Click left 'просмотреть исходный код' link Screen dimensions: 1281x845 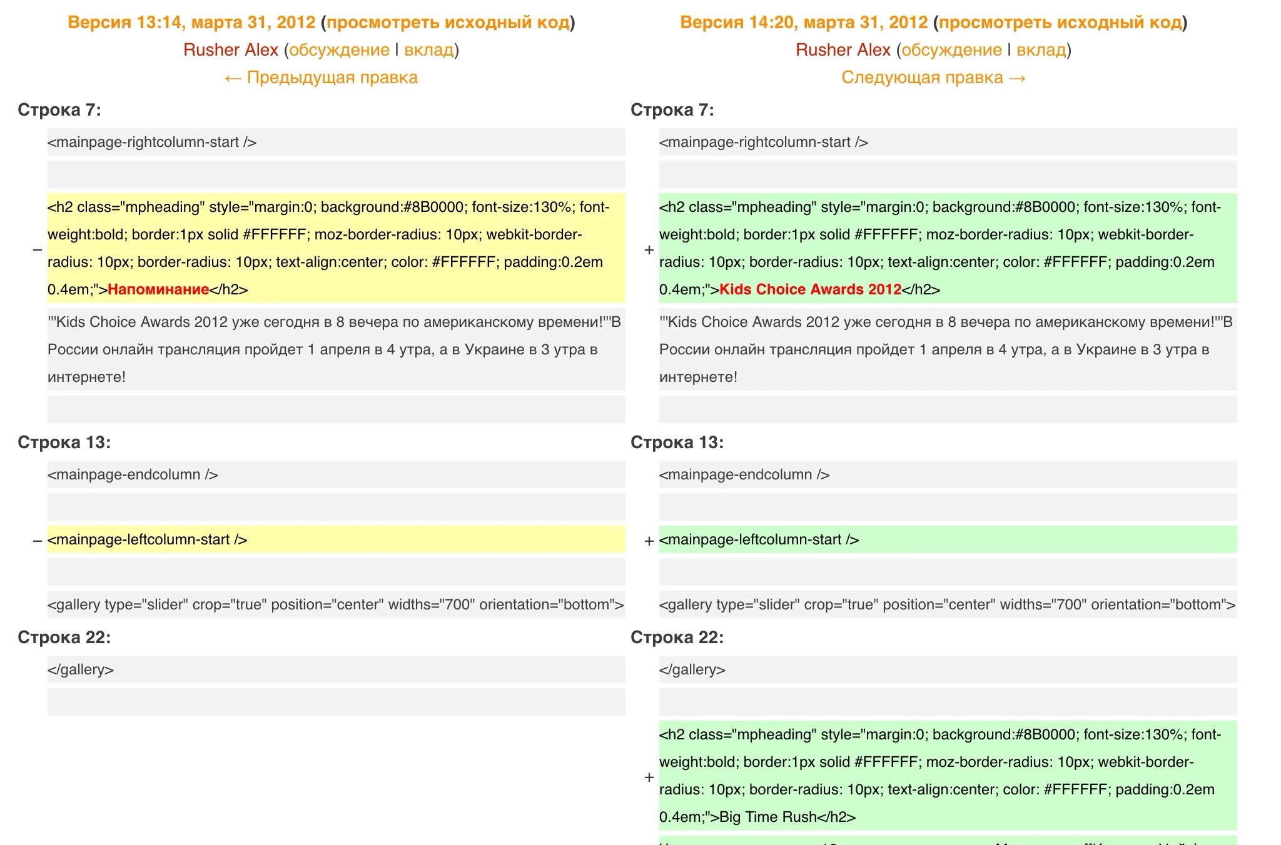pyautogui.click(x=448, y=22)
